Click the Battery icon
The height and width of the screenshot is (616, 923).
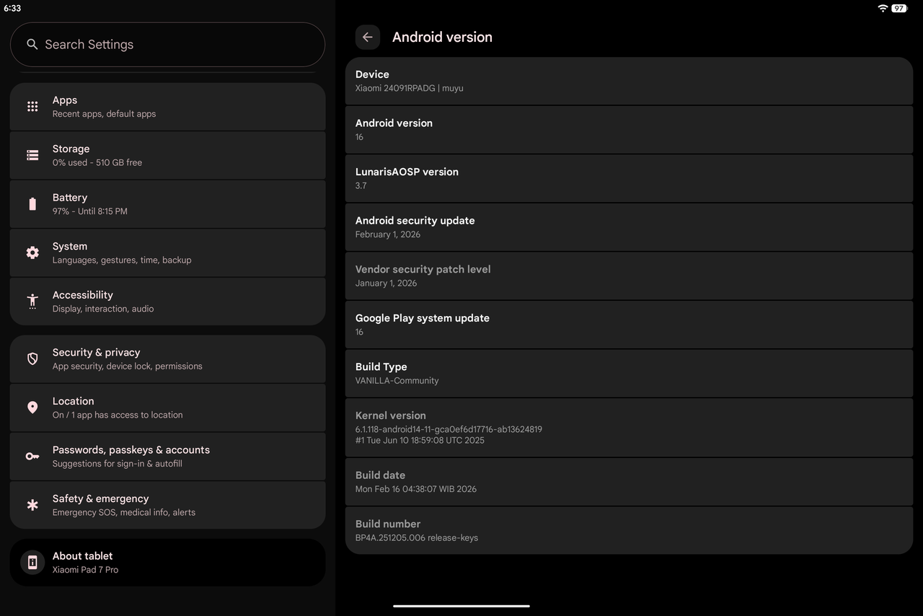coord(32,204)
